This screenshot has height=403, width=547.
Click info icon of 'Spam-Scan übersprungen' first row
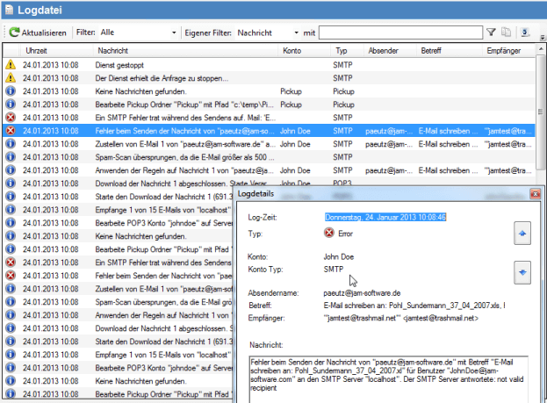(11, 157)
